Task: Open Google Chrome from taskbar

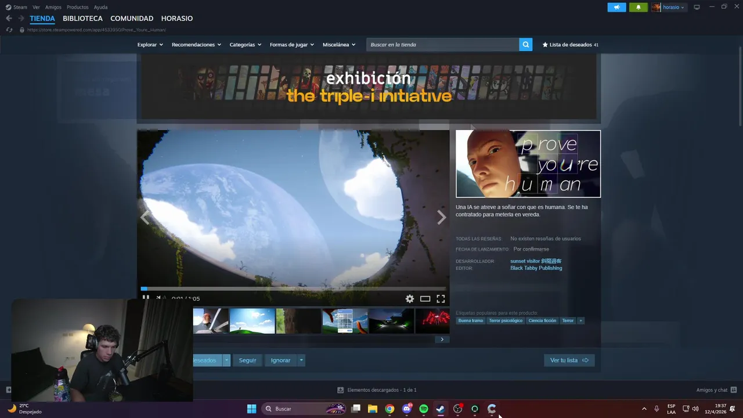Action: (389, 409)
